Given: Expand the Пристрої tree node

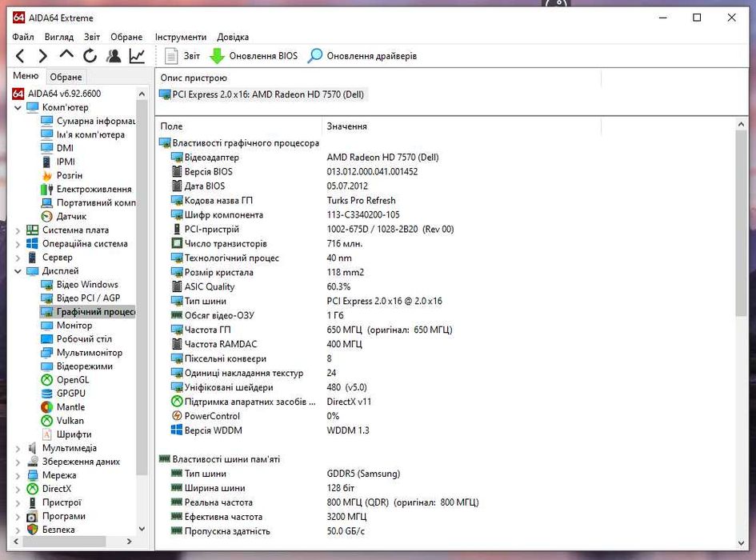Looking at the screenshot, I should point(18,502).
